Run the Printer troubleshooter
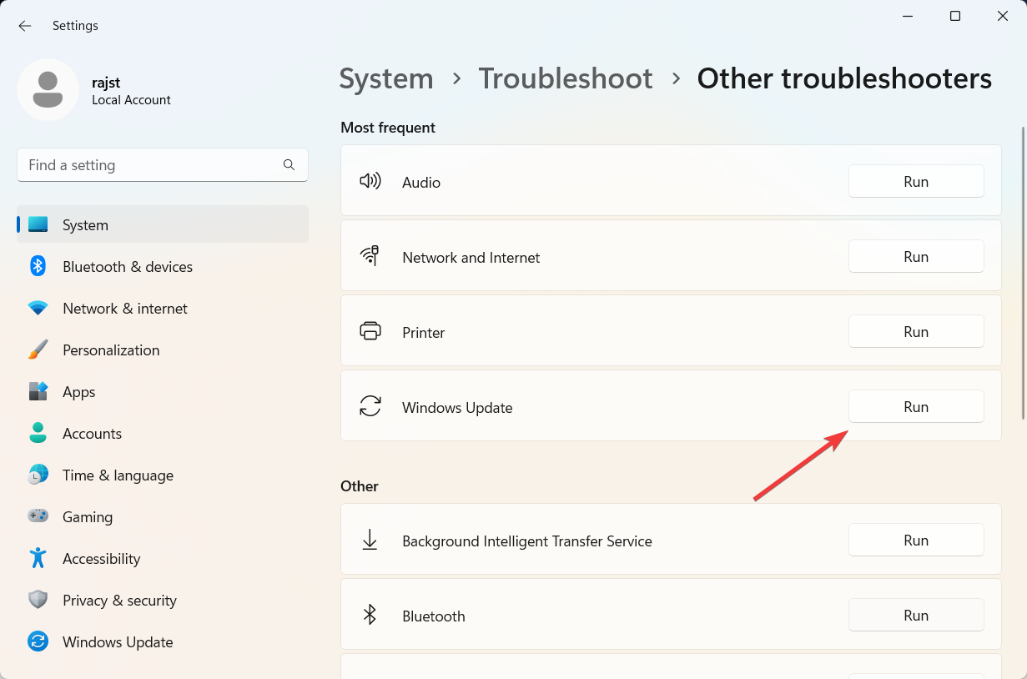The image size is (1027, 679). click(916, 331)
